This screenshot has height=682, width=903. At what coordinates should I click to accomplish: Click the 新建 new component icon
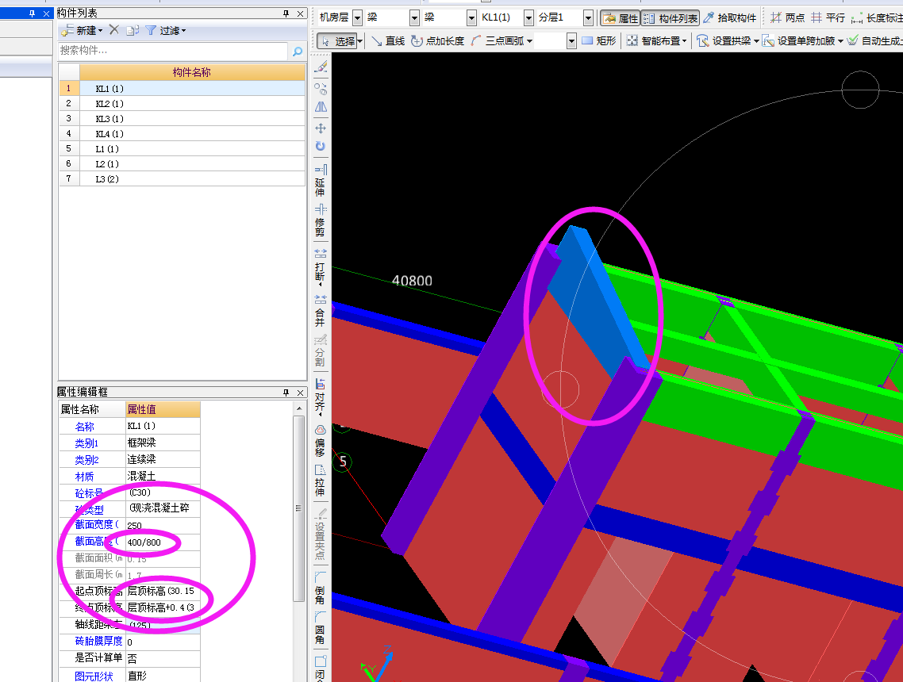[x=82, y=30]
